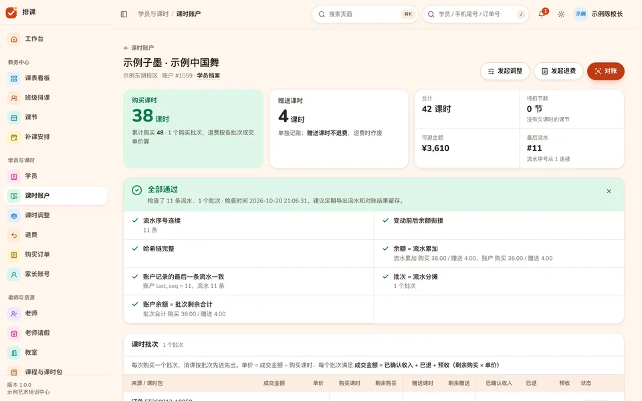Click the 退费 sidebar icon
This screenshot has height=401, width=642.
[14, 235]
